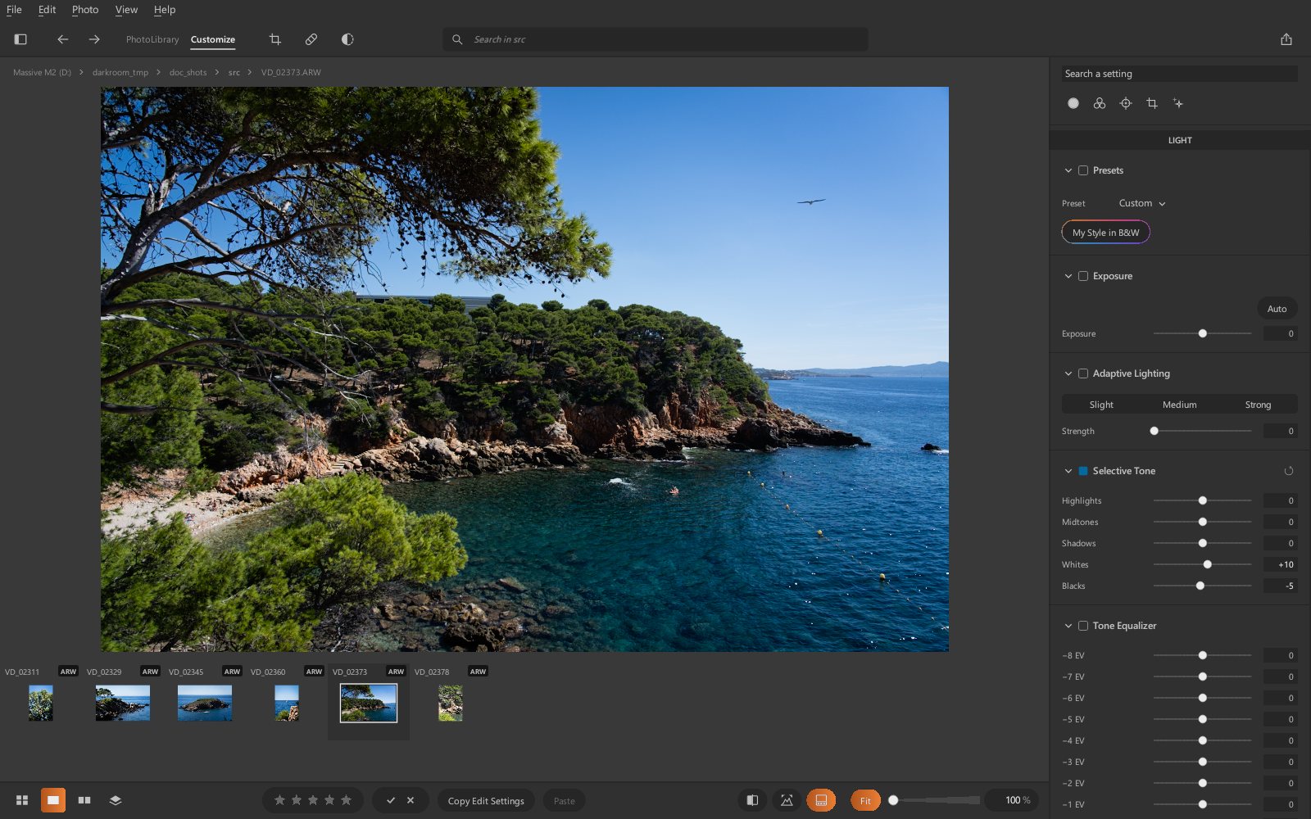Open the Detail palette target icon
Image resolution: width=1311 pixels, height=819 pixels.
1126,103
